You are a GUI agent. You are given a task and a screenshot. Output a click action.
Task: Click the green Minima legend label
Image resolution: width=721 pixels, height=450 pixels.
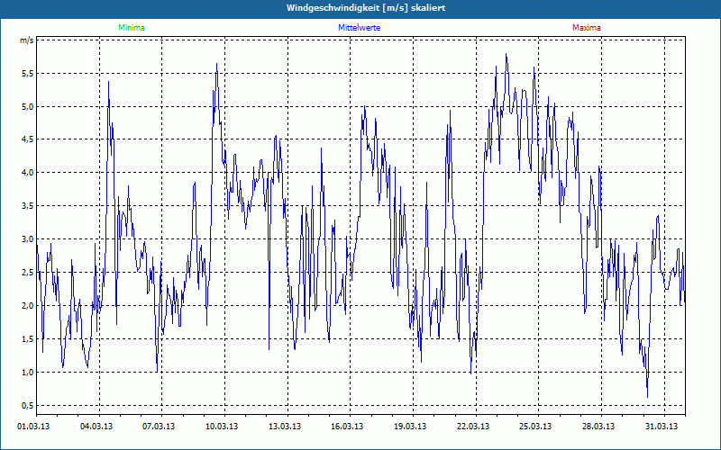[132, 28]
